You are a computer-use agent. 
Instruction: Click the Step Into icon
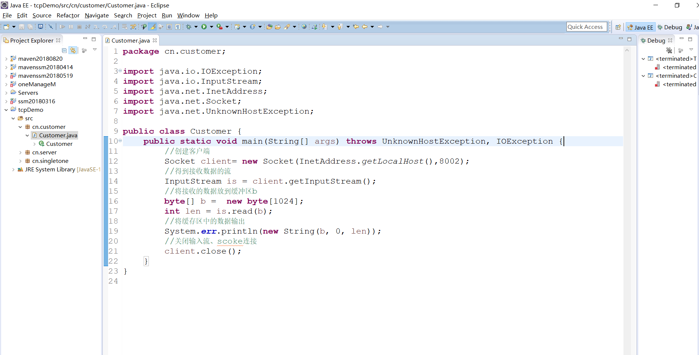pyautogui.click(x=96, y=27)
